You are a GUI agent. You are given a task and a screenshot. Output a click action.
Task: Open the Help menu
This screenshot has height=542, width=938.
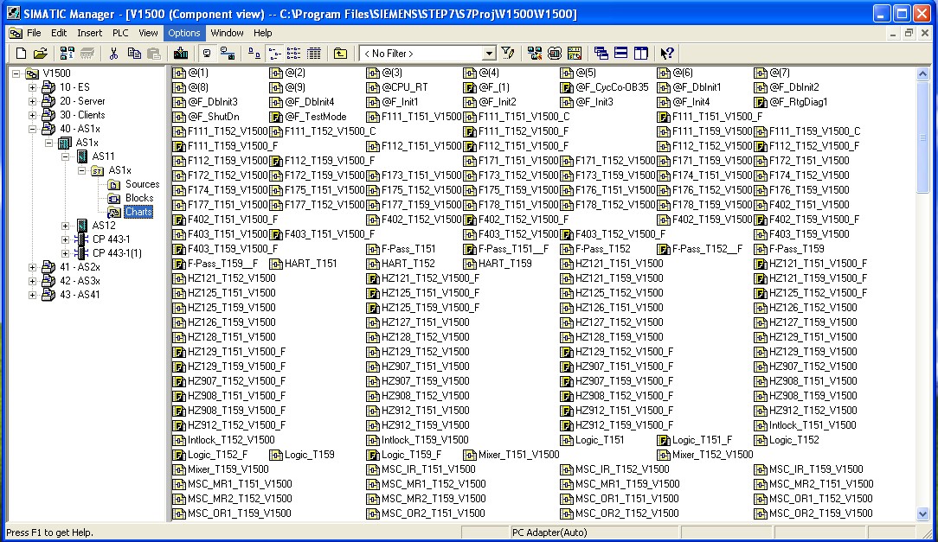(x=262, y=33)
